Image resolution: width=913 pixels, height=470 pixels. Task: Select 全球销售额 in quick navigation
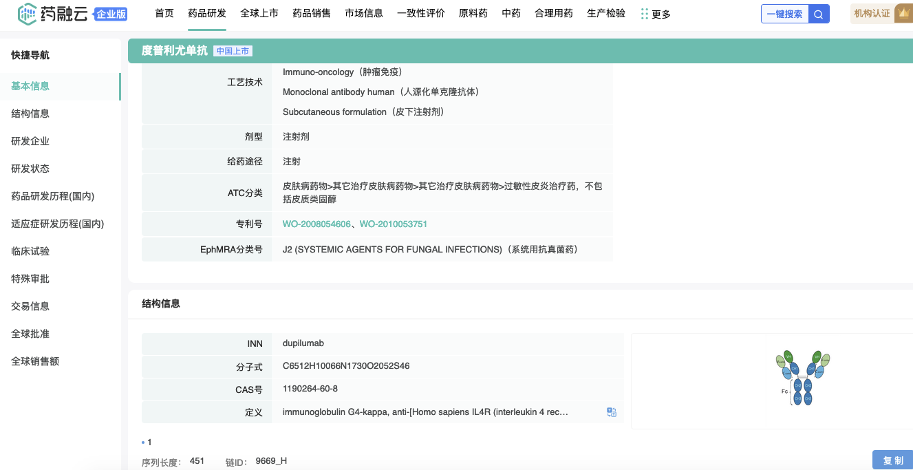(35, 361)
